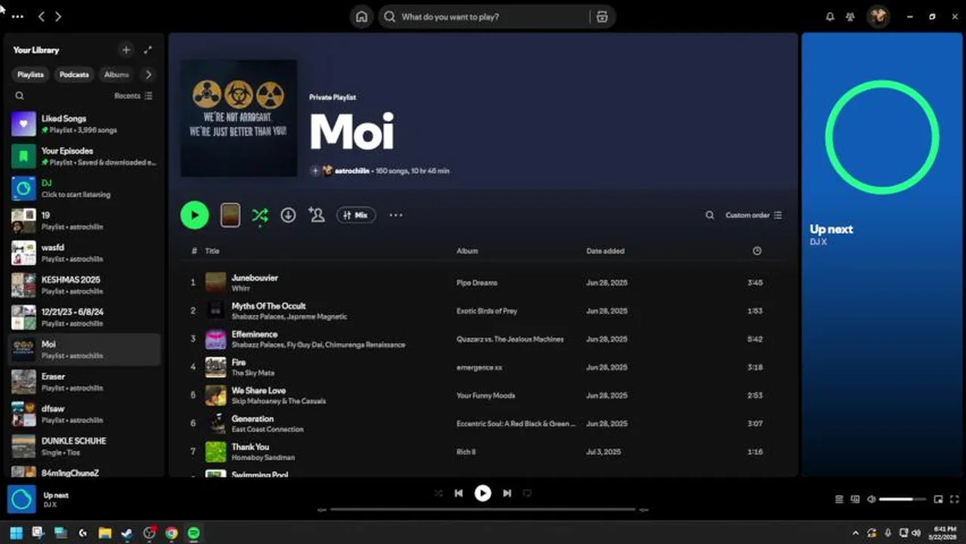The height and width of the screenshot is (544, 966).
Task: Mute the volume speaker icon
Action: (872, 499)
